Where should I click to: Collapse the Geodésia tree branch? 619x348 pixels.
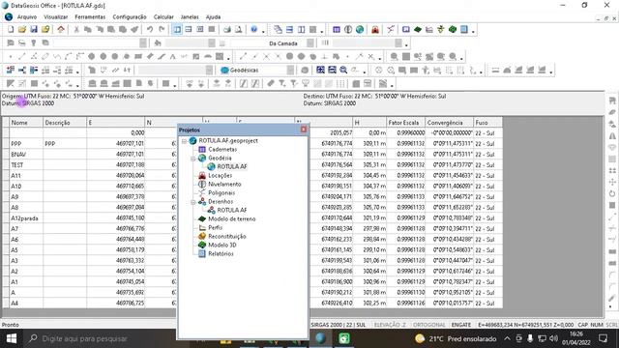pos(193,159)
